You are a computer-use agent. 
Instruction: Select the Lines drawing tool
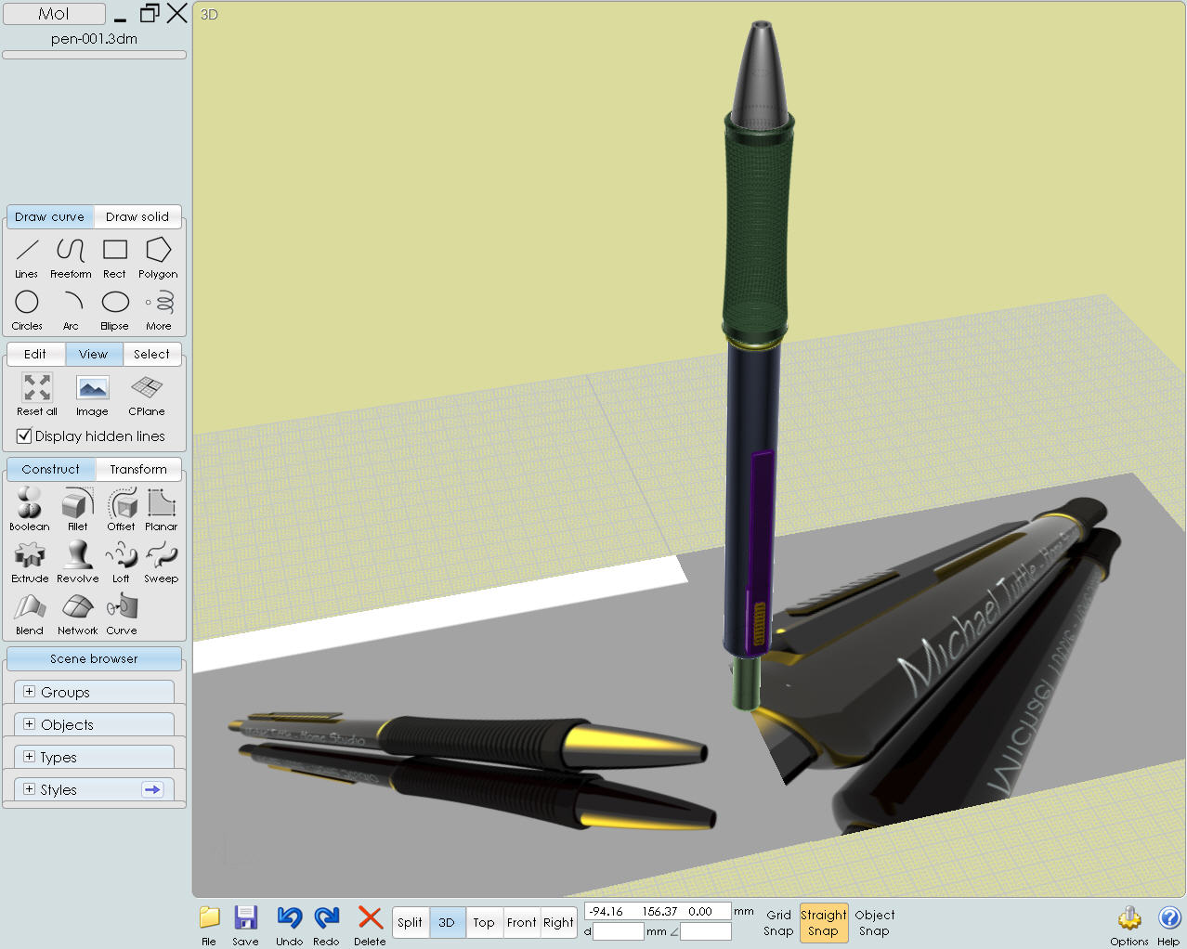coord(27,258)
